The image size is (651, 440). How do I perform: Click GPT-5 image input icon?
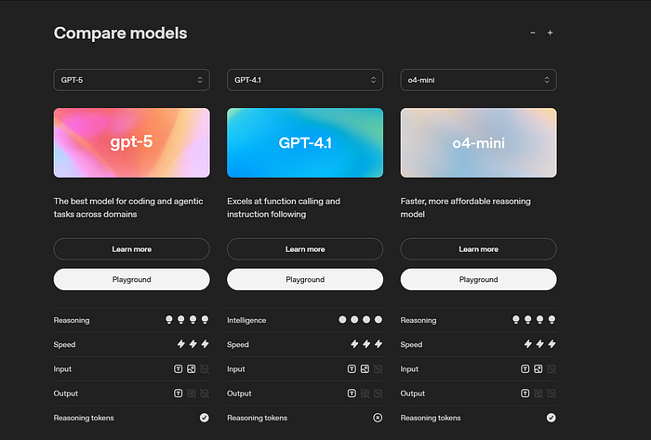click(x=192, y=368)
